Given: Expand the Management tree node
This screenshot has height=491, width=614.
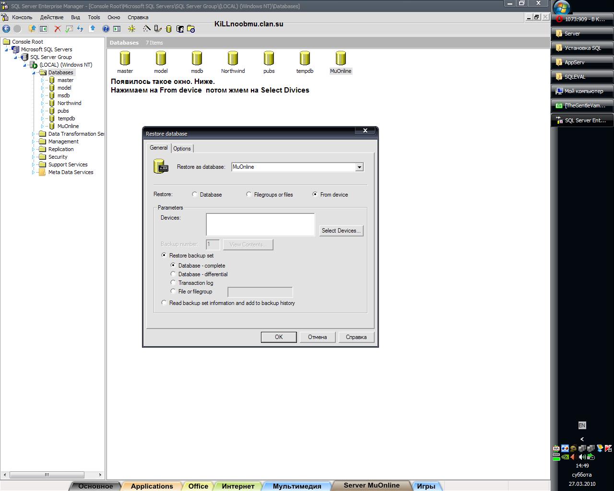Looking at the screenshot, I should 34,141.
